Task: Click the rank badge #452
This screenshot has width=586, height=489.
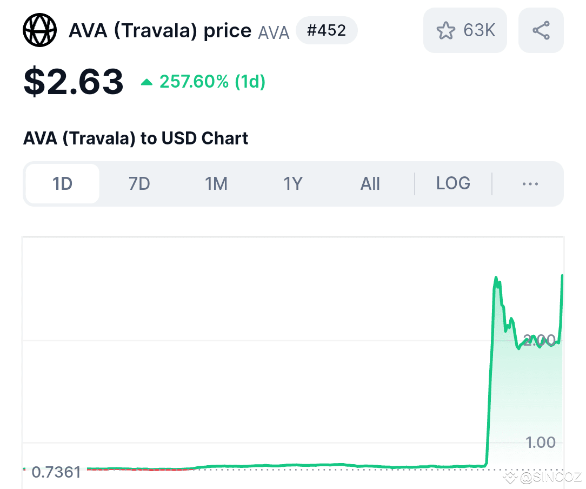Action: pyautogui.click(x=327, y=30)
